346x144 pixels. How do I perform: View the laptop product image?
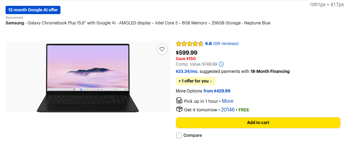pyautogui.click(x=88, y=77)
